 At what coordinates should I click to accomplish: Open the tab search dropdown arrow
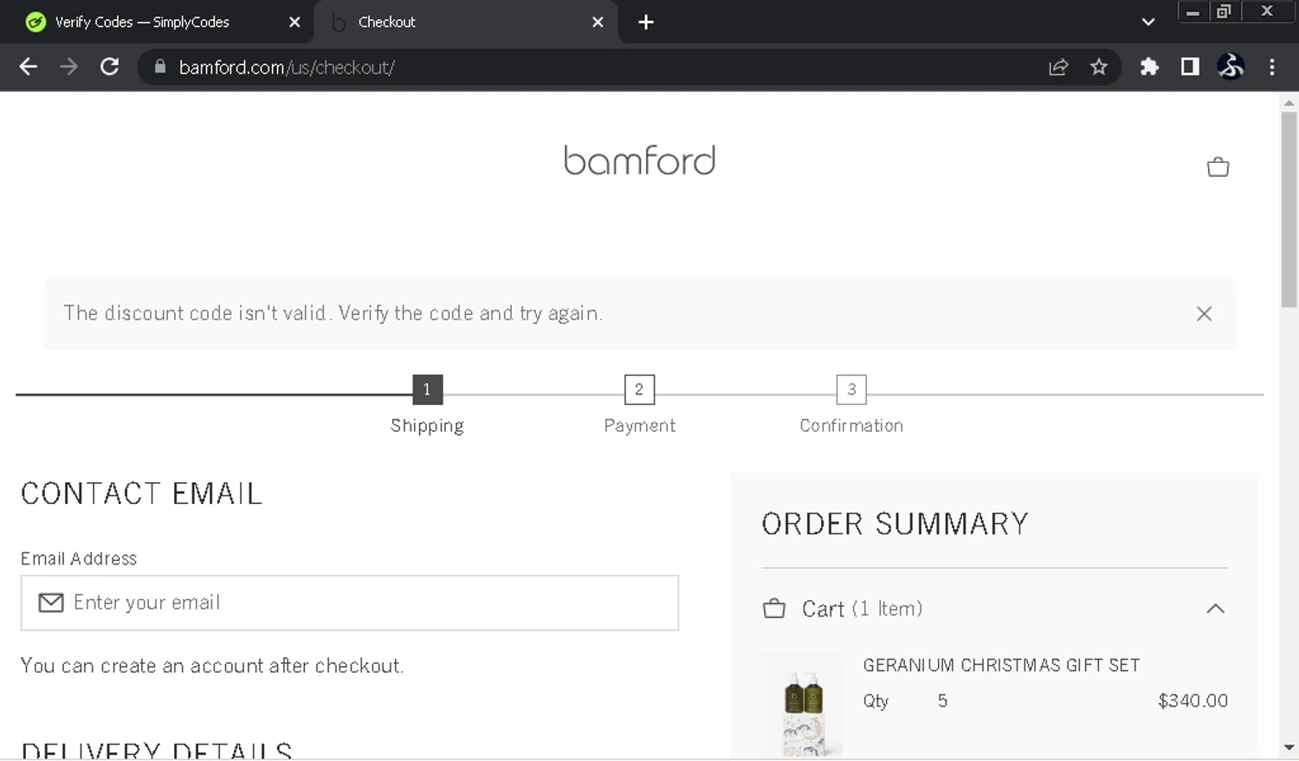(x=1148, y=22)
